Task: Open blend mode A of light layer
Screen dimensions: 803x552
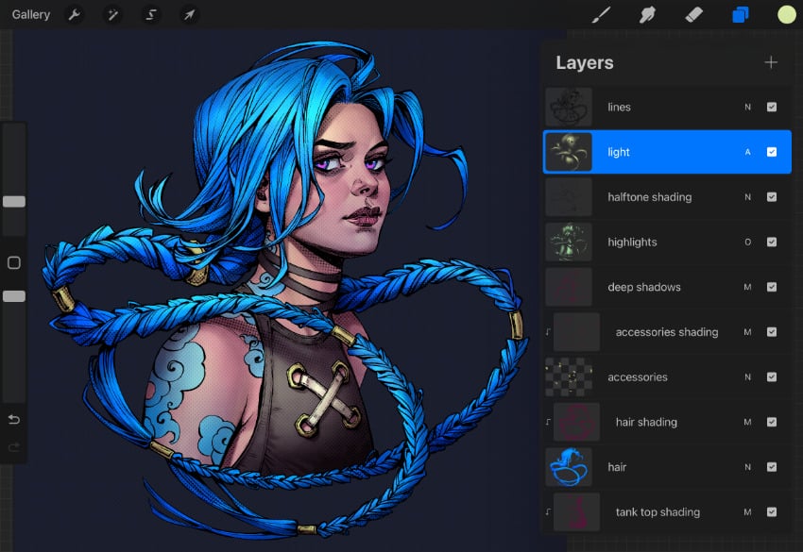Action: 747,152
